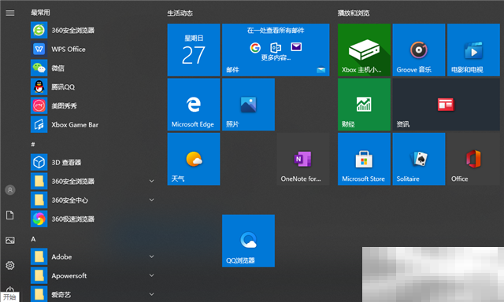Click the 生活动态 group title
The width and height of the screenshot is (504, 302).
tap(180, 13)
